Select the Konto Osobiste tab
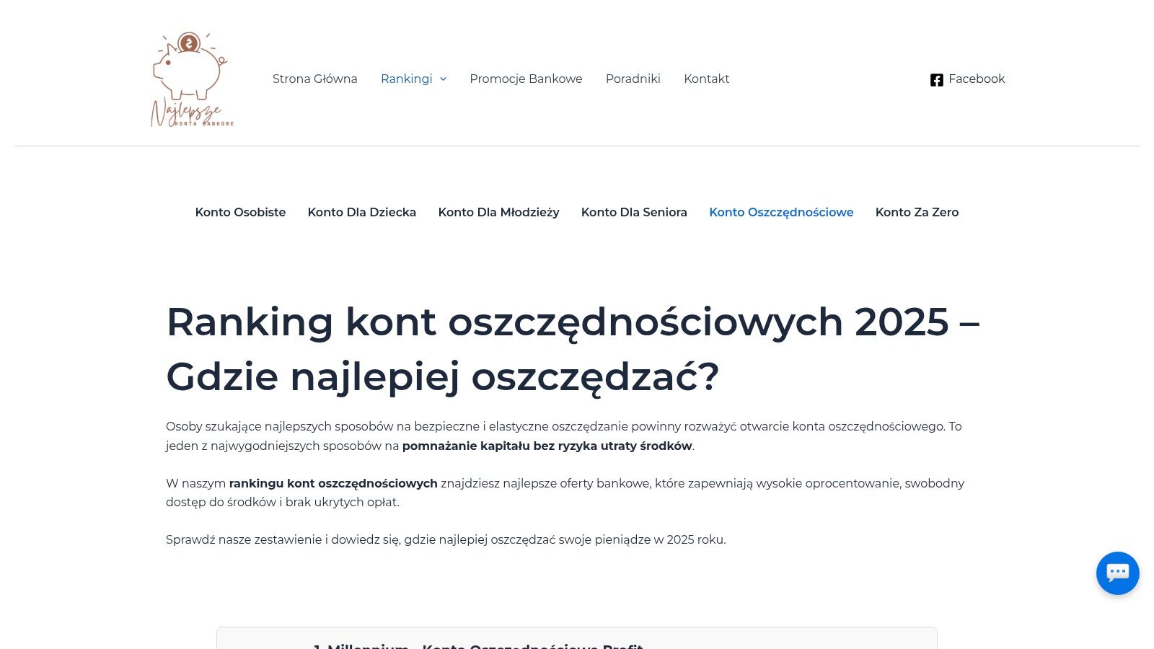1154x649 pixels. (240, 212)
